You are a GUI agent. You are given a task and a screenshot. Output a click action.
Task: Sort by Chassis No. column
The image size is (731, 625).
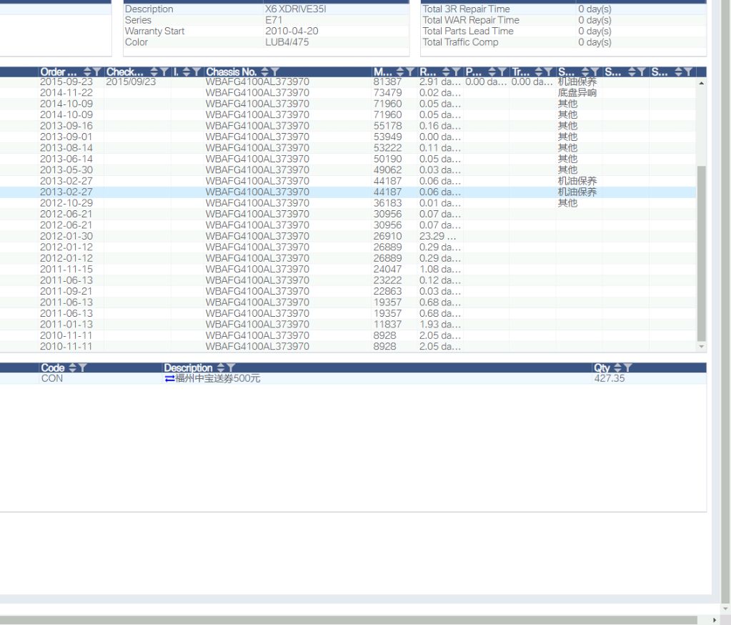point(265,72)
